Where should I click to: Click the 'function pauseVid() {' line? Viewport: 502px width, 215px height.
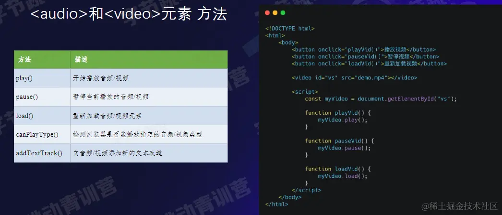[339, 140]
